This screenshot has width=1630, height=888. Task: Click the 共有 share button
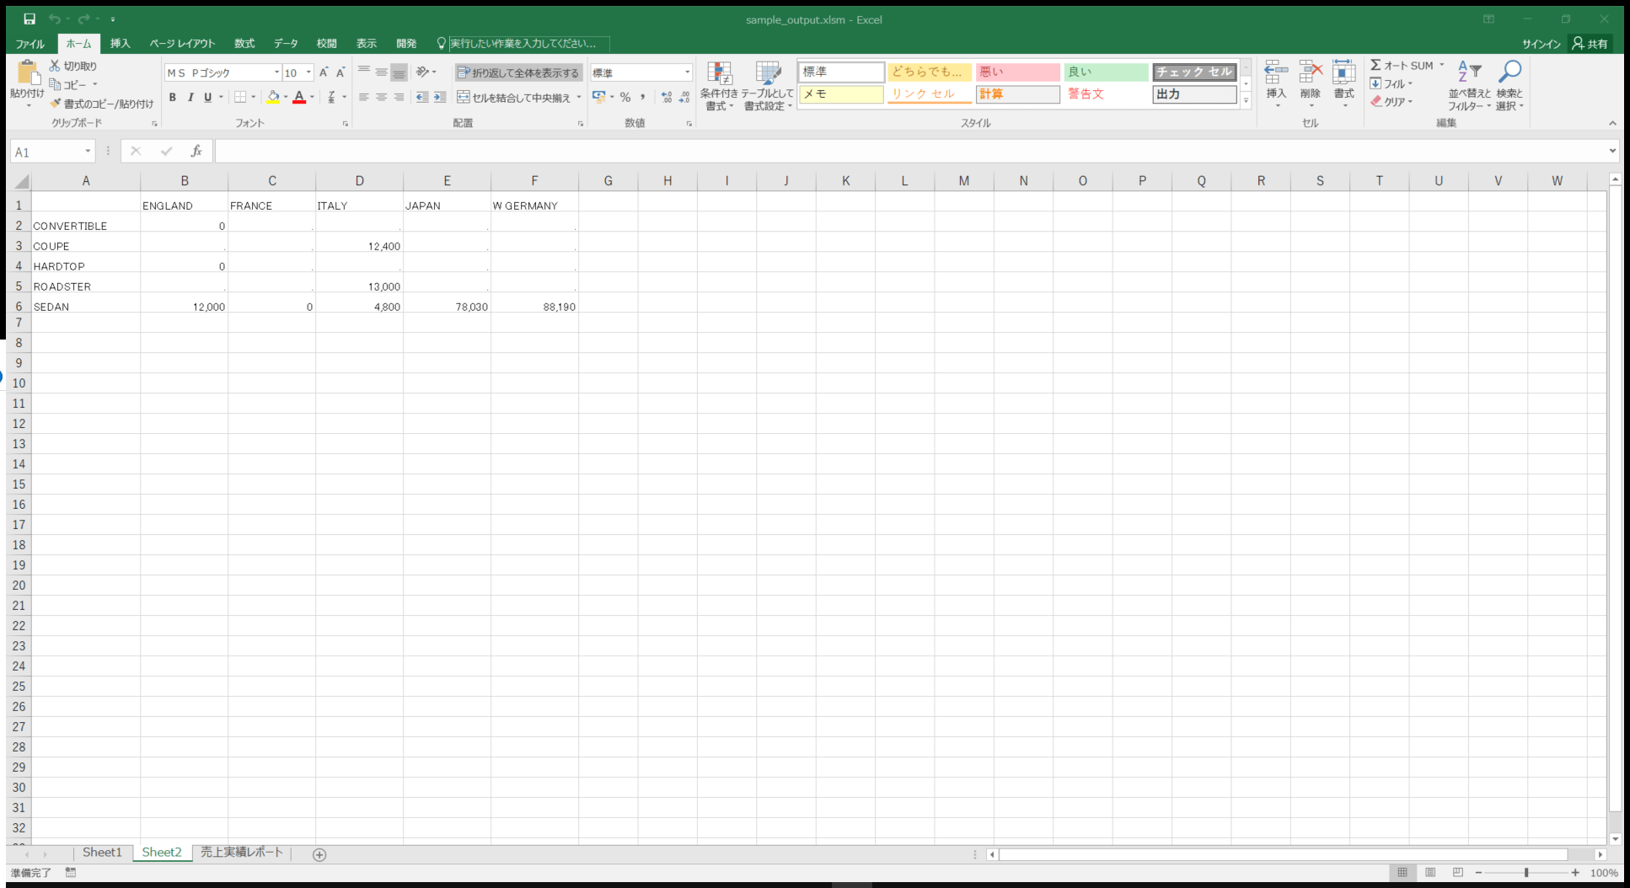tap(1590, 44)
